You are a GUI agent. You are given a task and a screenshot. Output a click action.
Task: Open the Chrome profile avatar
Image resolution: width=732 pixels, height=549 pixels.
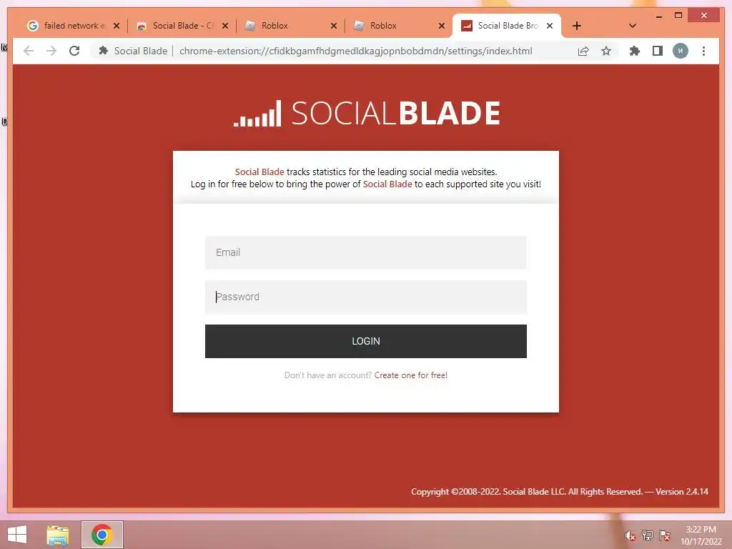pyautogui.click(x=681, y=51)
